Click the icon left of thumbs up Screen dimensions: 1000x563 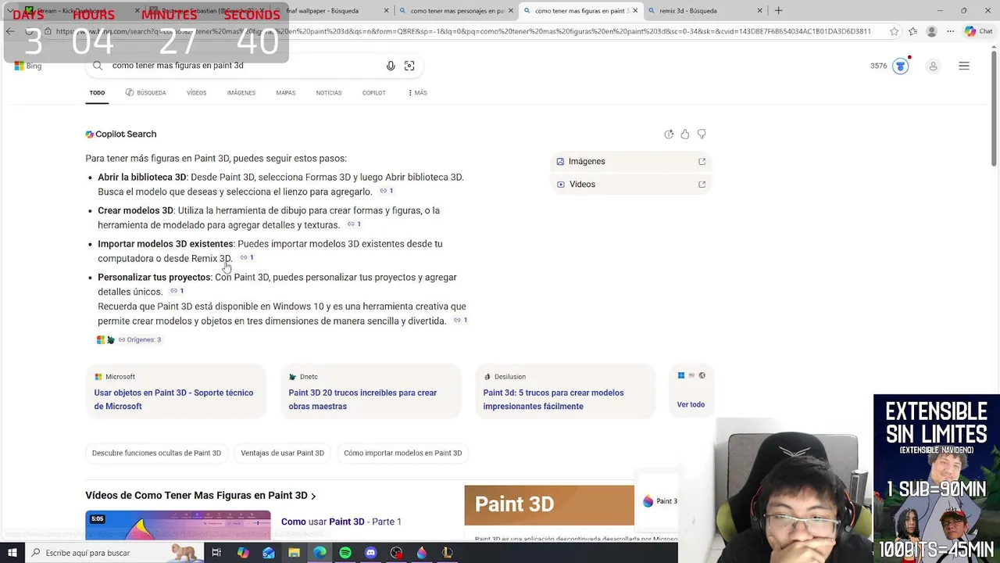[669, 134]
